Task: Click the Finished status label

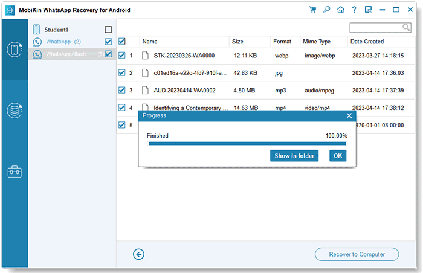Action: click(x=158, y=136)
